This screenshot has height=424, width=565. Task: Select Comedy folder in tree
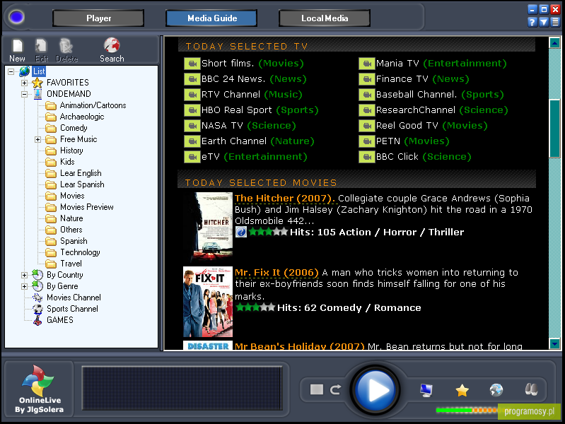click(74, 128)
